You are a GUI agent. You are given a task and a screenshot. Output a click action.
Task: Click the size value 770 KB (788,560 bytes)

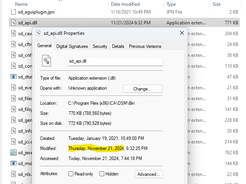coord(90,113)
